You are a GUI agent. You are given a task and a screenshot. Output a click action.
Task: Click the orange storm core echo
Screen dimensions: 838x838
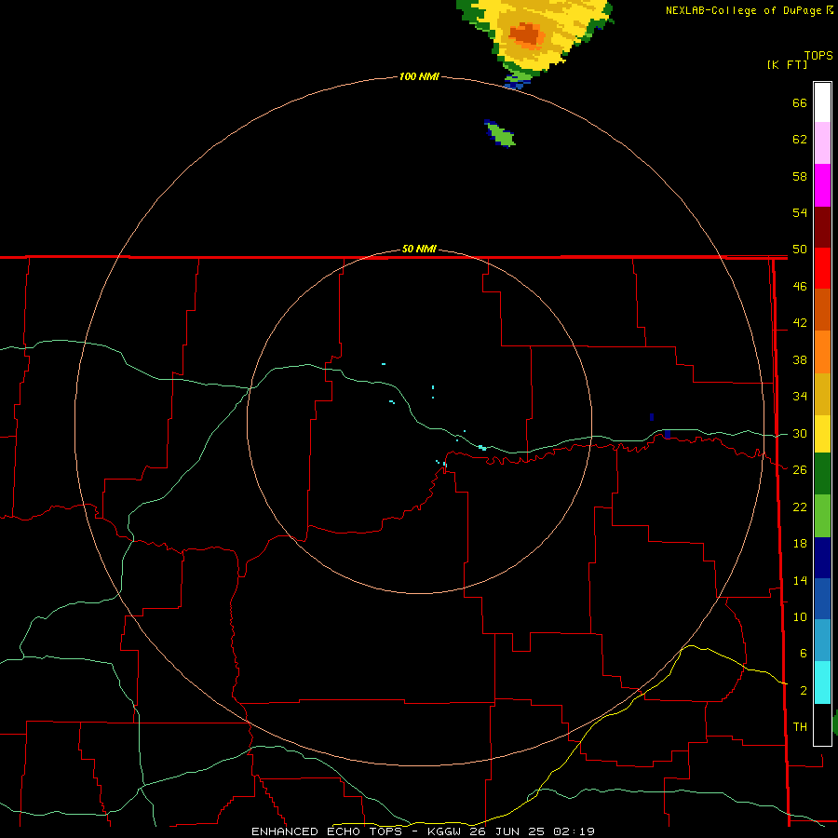click(526, 35)
